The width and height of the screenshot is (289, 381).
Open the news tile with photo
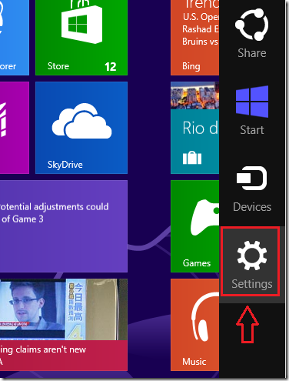click(64, 325)
